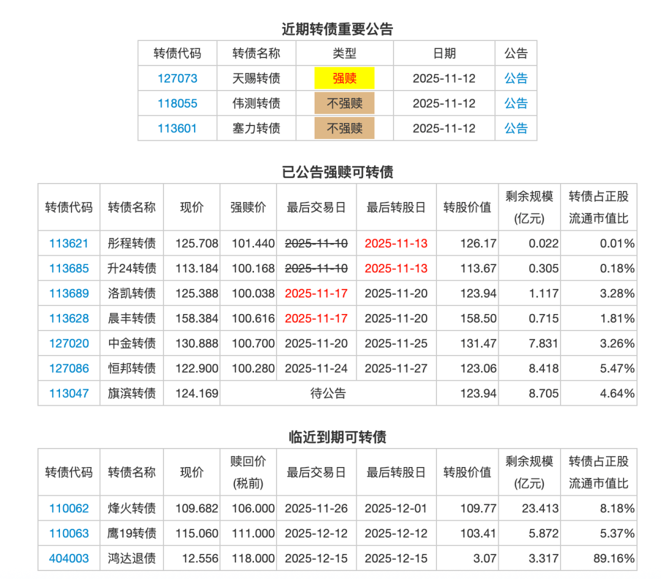Click bond code link 110063
The height and width of the screenshot is (579, 661).
69,534
